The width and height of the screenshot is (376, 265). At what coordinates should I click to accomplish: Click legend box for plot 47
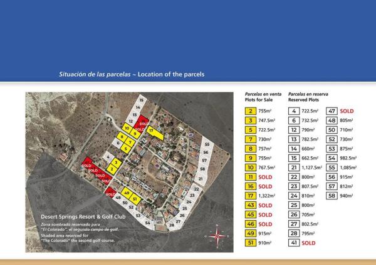(332, 111)
